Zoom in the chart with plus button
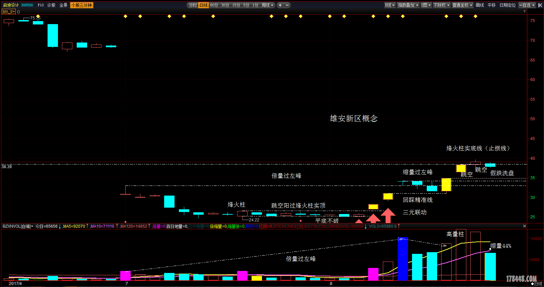 tap(280, 5)
